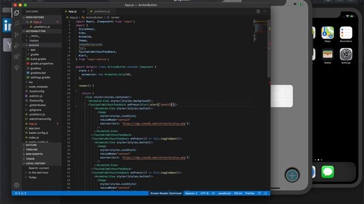The width and height of the screenshot is (364, 204).
Task: Open the Run and Debug view
Action: 16,45
